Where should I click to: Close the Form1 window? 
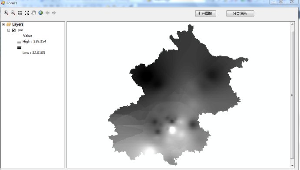pyautogui.click(x=292, y=2)
